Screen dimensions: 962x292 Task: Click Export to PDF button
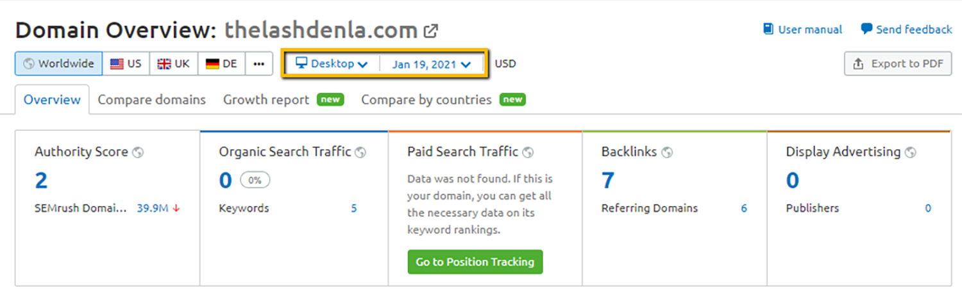[x=898, y=64]
